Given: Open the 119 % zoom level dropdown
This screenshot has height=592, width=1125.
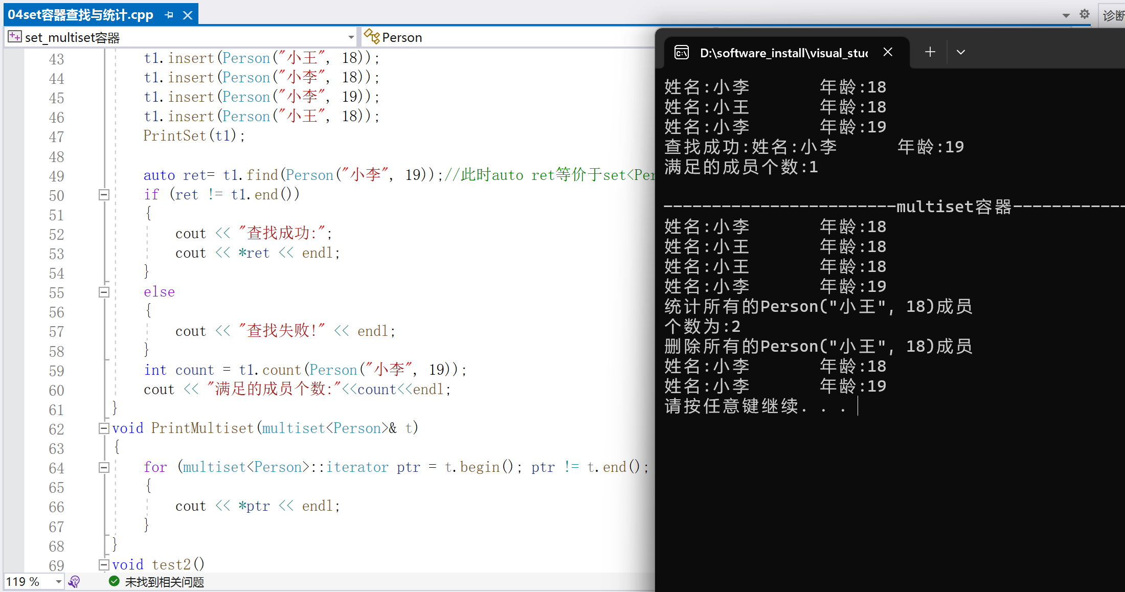Looking at the screenshot, I should coord(59,582).
